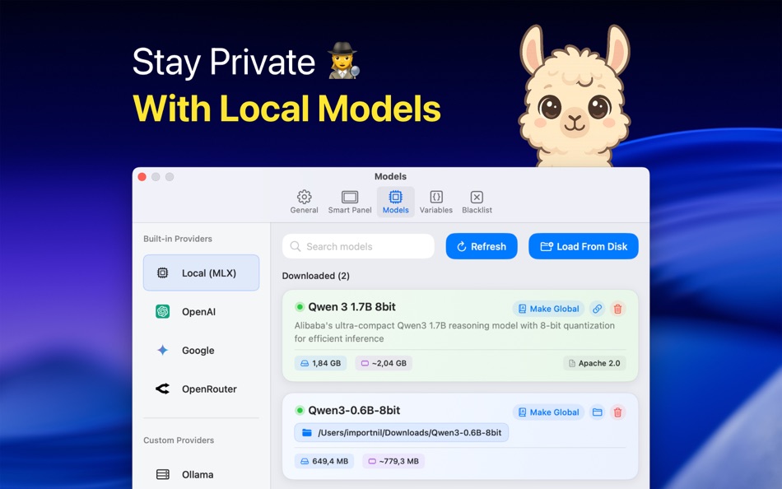
Task: Reveal Qwen3-0.6B-8bit folder icon button
Action: tap(597, 412)
